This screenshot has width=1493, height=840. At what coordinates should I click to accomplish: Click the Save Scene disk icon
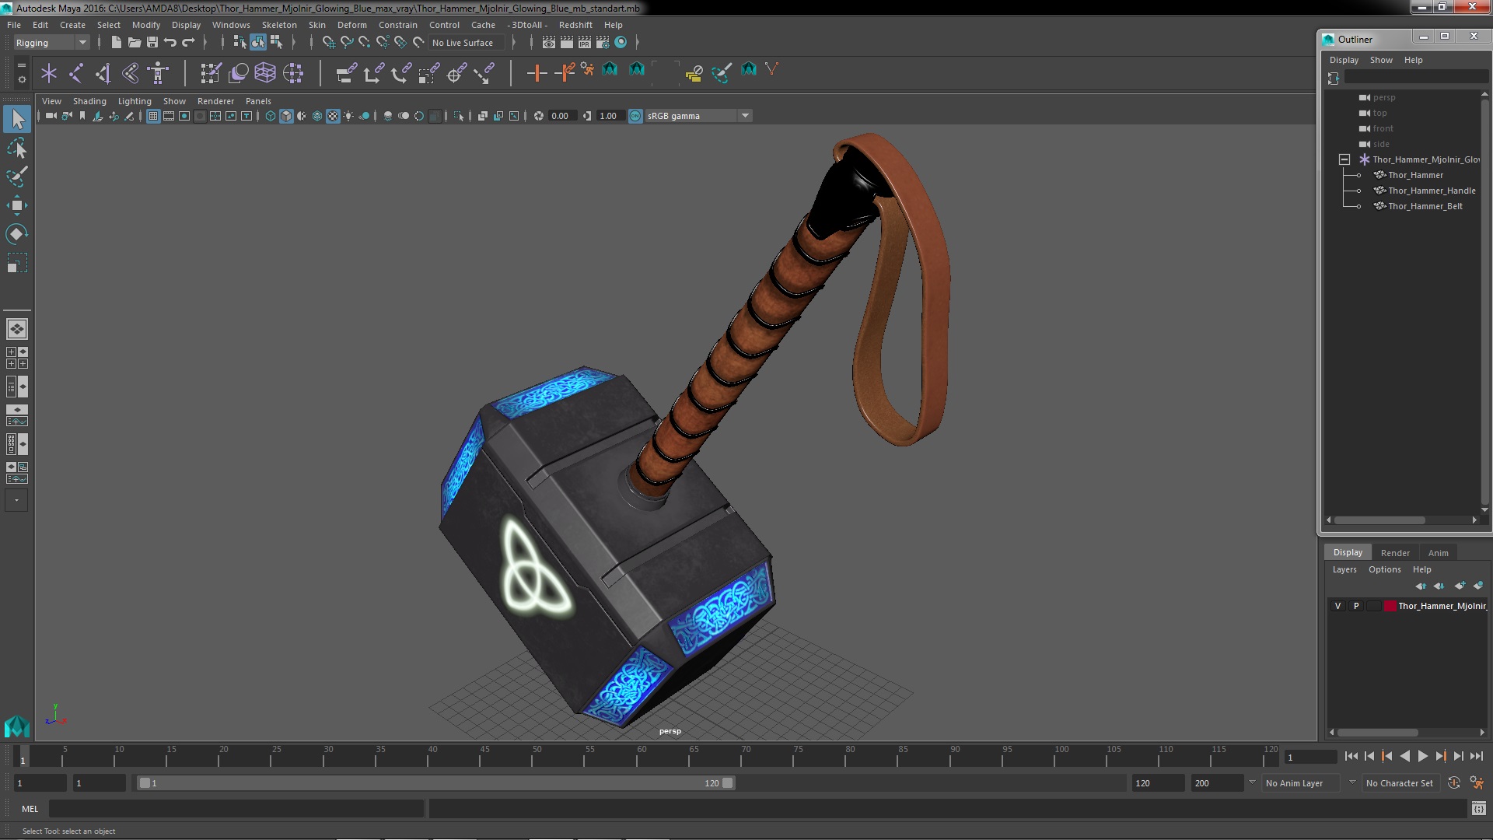(x=152, y=42)
